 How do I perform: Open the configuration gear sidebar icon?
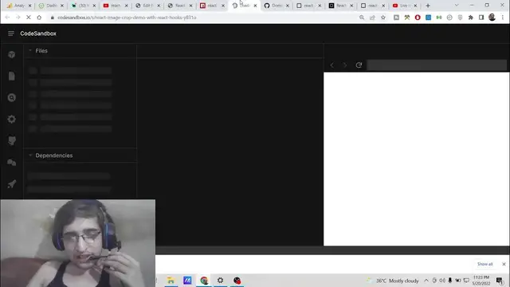coord(12,119)
